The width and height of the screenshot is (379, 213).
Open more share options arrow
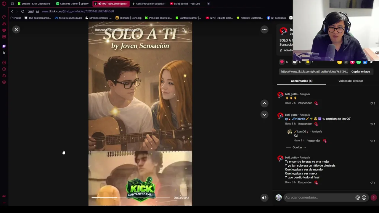click(371, 62)
